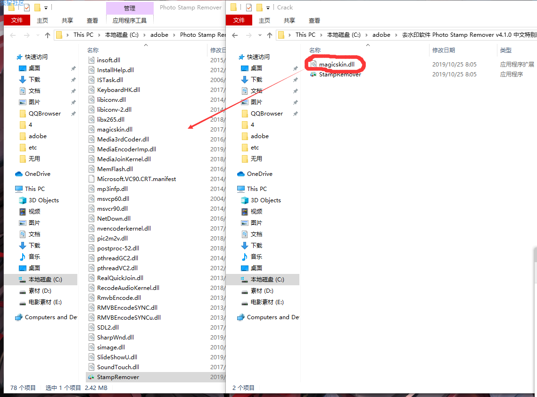This screenshot has width=537, height=397.
Task: Open 素材 (D:) in Crack navigation pane
Action: click(262, 291)
